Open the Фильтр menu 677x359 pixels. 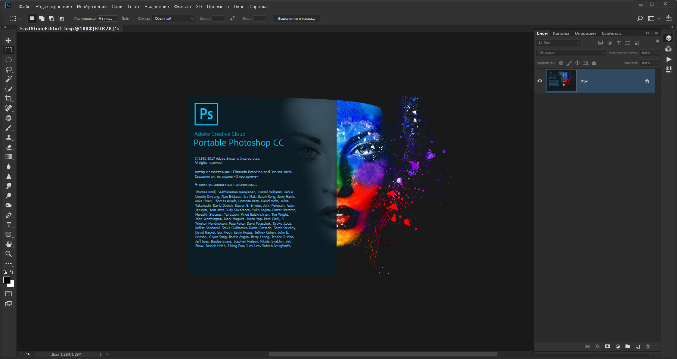pos(182,7)
